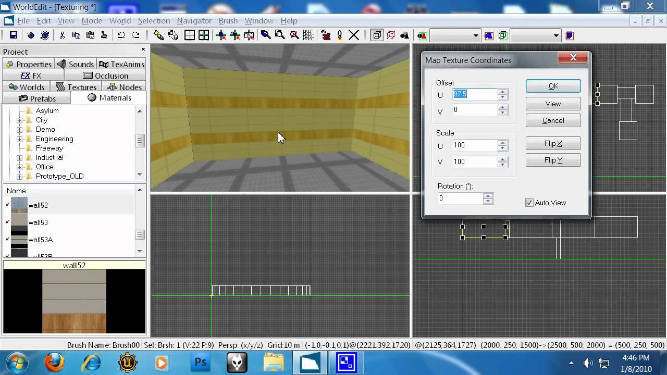Screen dimensions: 667x375
Task: Select the Freeway folder in tree
Action: (x=49, y=148)
